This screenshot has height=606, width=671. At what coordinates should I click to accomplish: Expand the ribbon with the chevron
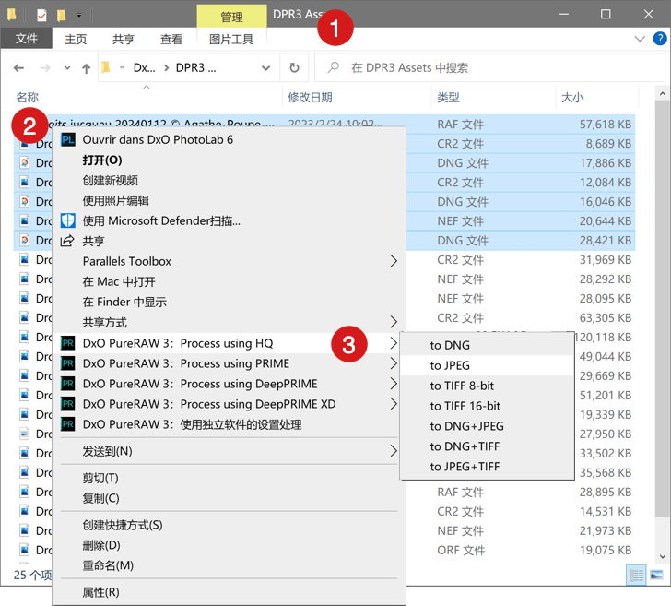tap(640, 39)
